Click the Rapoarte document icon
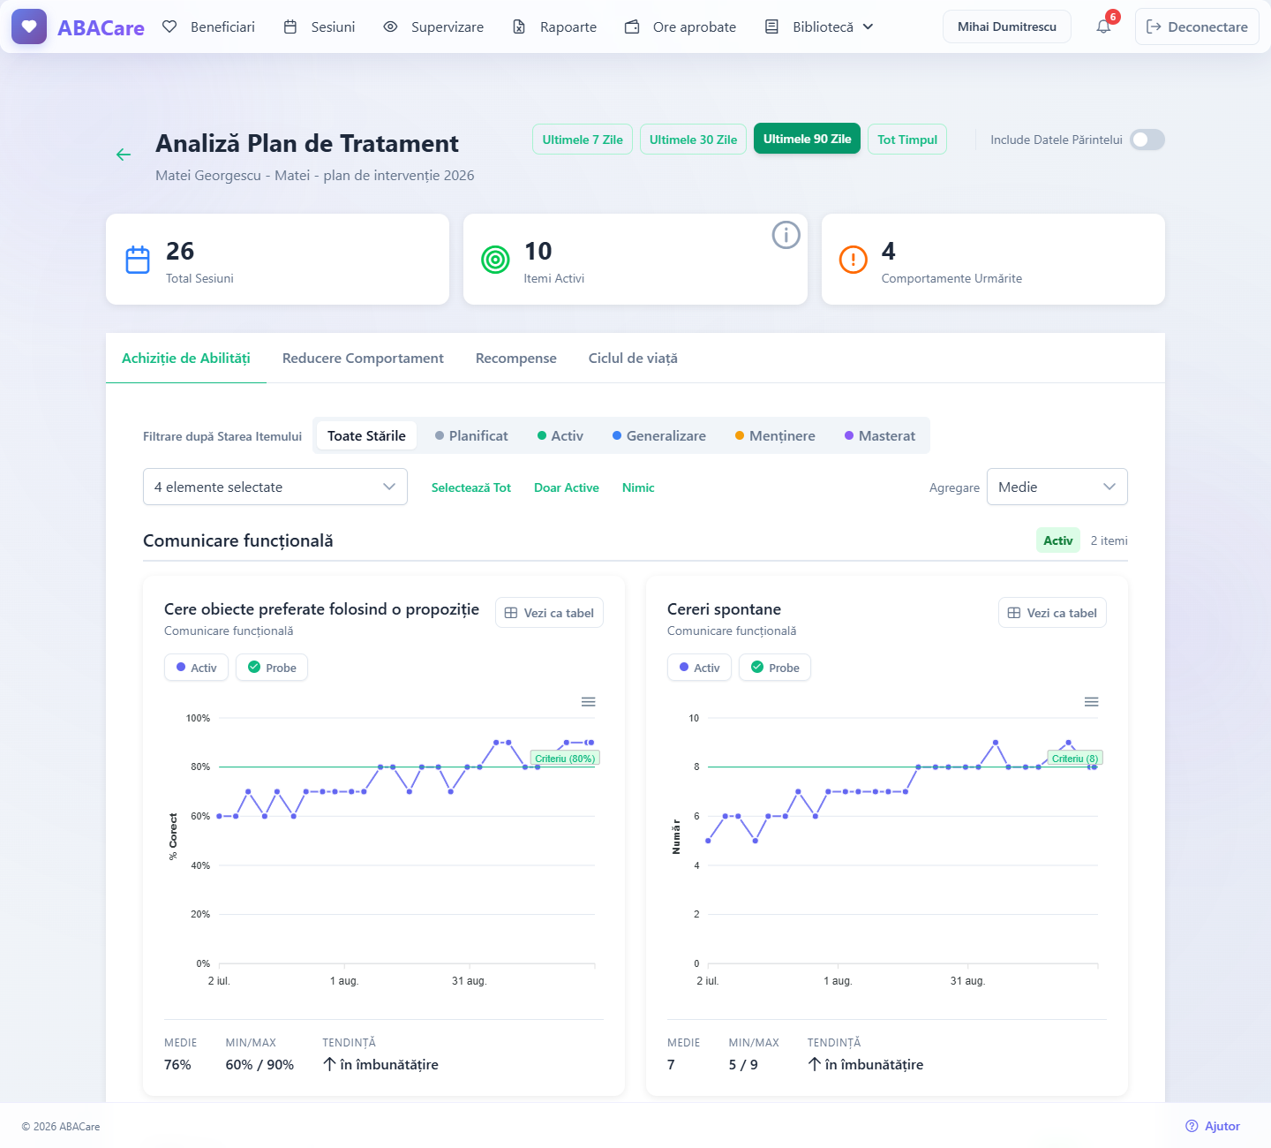Image resolution: width=1271 pixels, height=1148 pixels. pos(519,26)
